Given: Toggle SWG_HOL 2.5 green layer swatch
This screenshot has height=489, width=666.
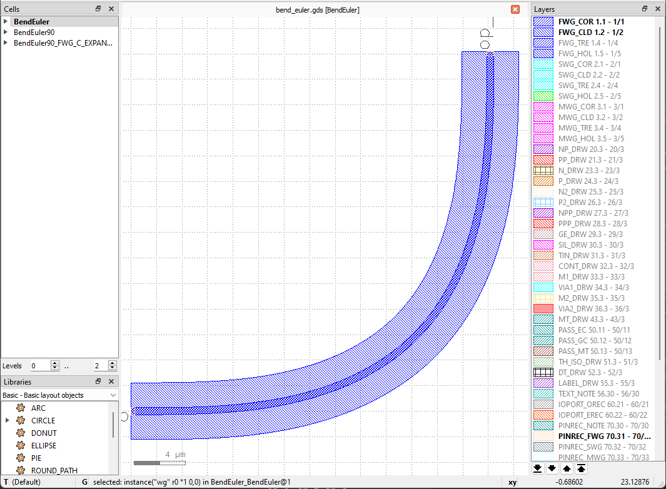Looking at the screenshot, I should click(543, 96).
